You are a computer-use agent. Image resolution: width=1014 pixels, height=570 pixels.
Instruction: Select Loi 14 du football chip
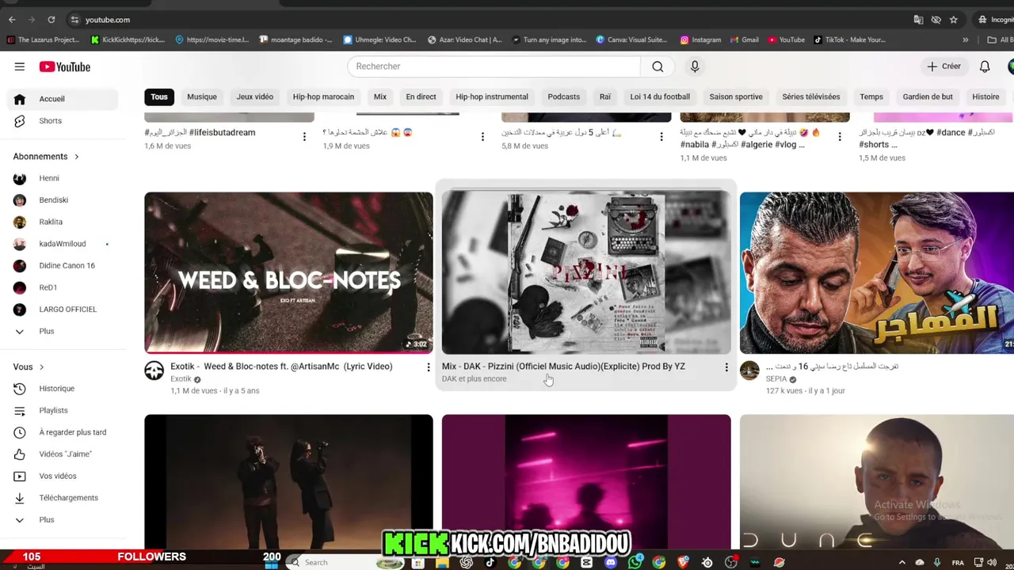660,97
